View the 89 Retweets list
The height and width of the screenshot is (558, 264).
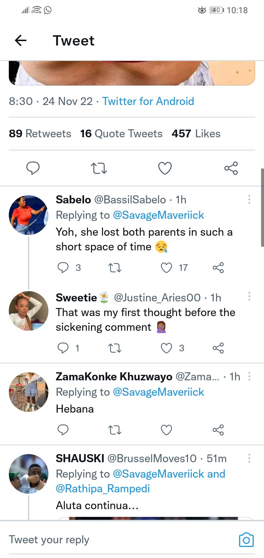[x=40, y=134]
